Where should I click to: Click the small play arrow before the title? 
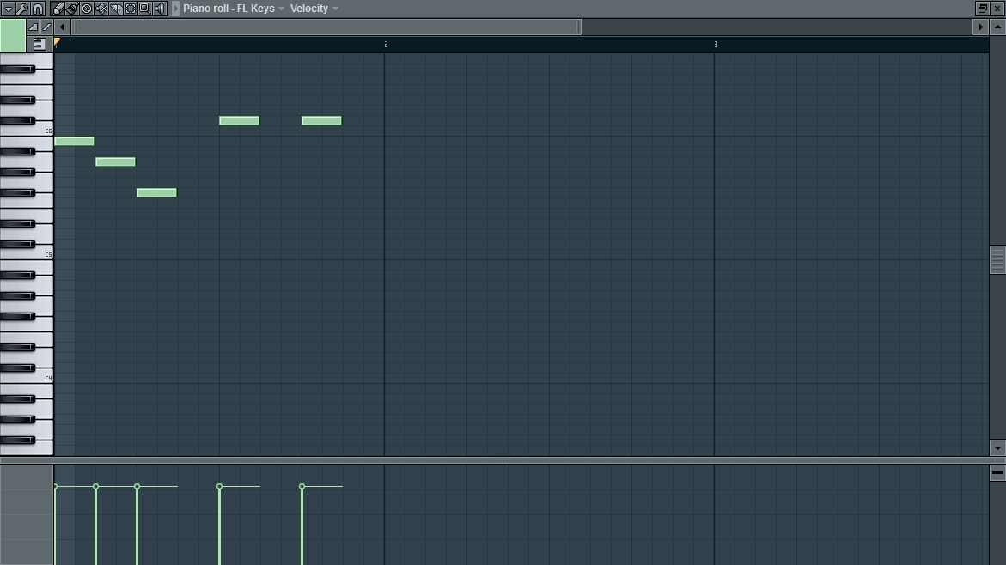pos(176,9)
